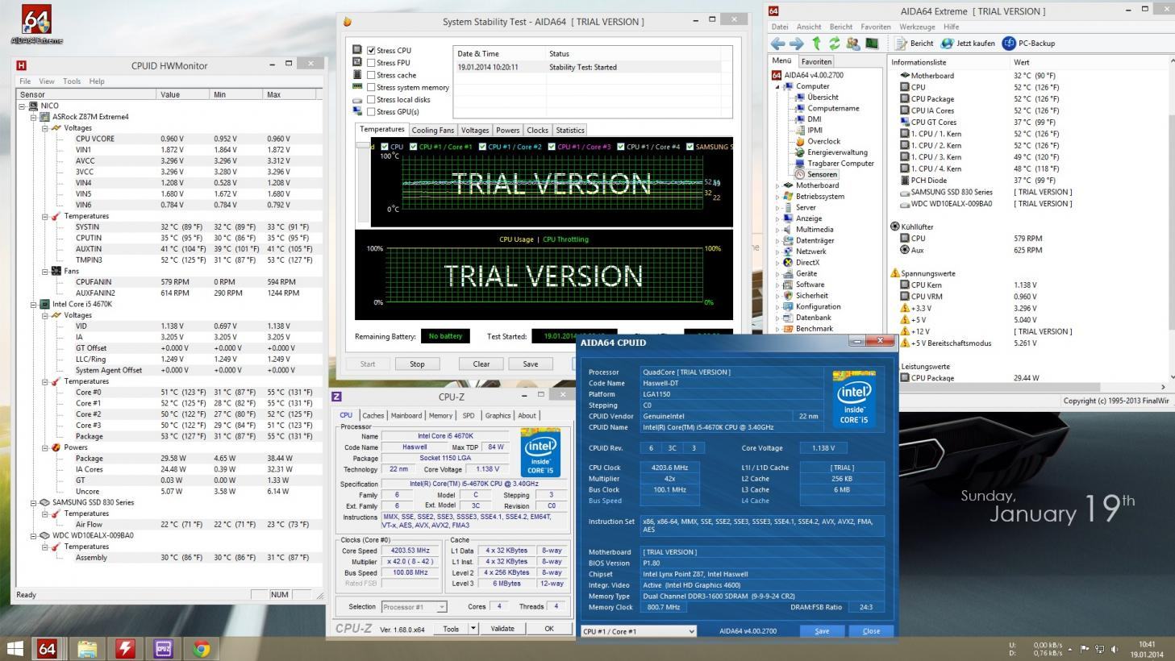Open the user manager icon in AIDA64 toolbar
The image size is (1175, 661).
point(853,44)
